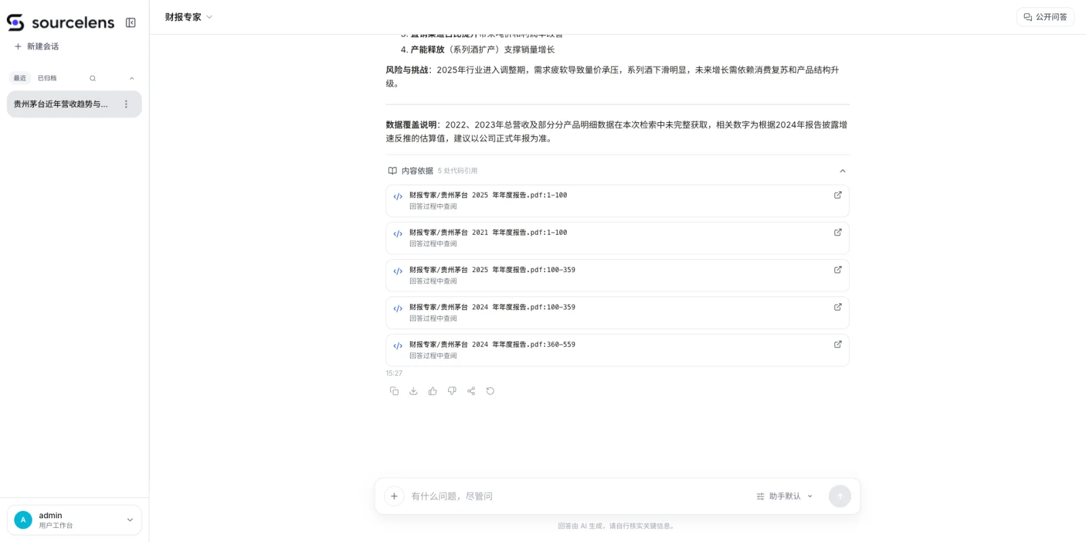
Task: Click the sourcelens logo icon
Action: pyautogui.click(x=15, y=22)
